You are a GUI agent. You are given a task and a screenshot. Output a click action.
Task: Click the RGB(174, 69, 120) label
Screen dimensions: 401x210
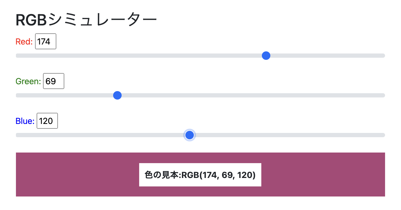coord(200,175)
